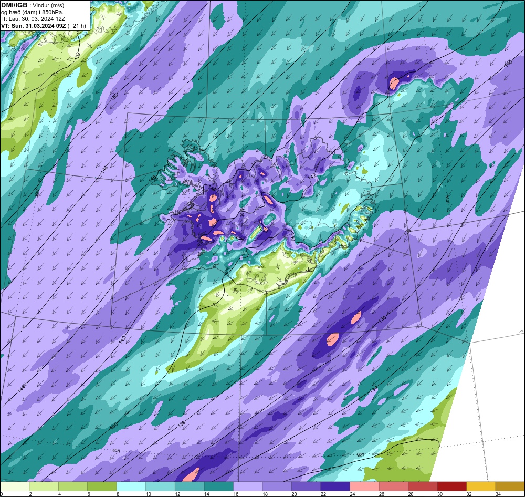525x497 pixels.
Task: Select the 'og hæð (dam) í 850hPa.' line
Action: point(32,12)
